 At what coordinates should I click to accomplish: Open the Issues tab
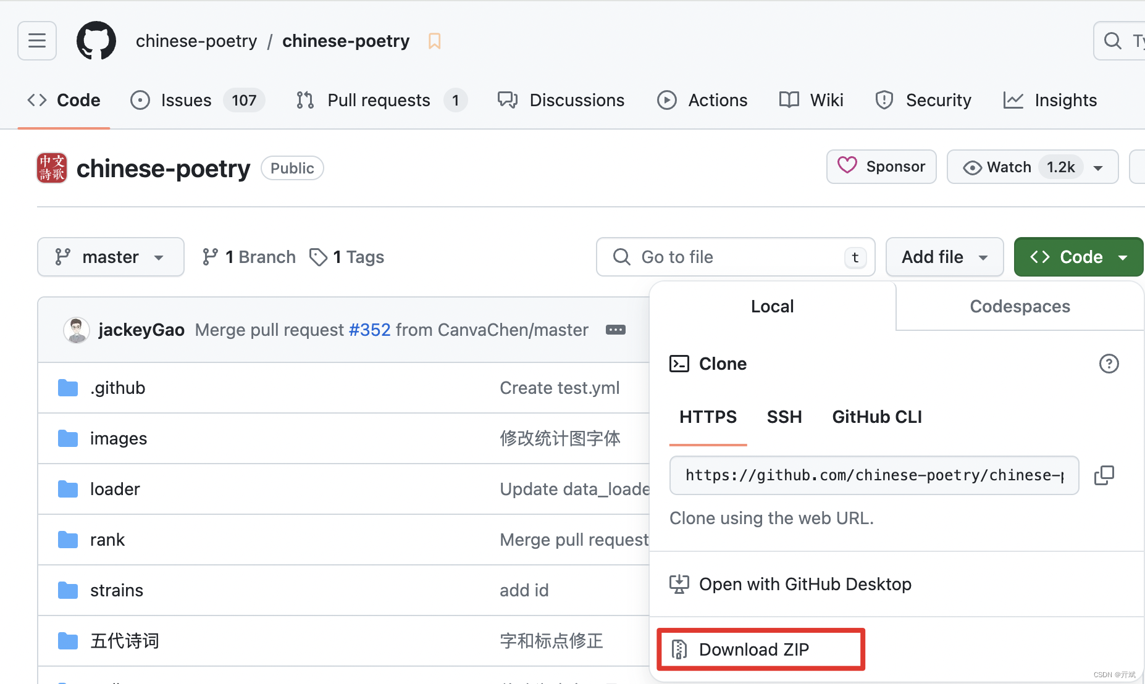197,100
